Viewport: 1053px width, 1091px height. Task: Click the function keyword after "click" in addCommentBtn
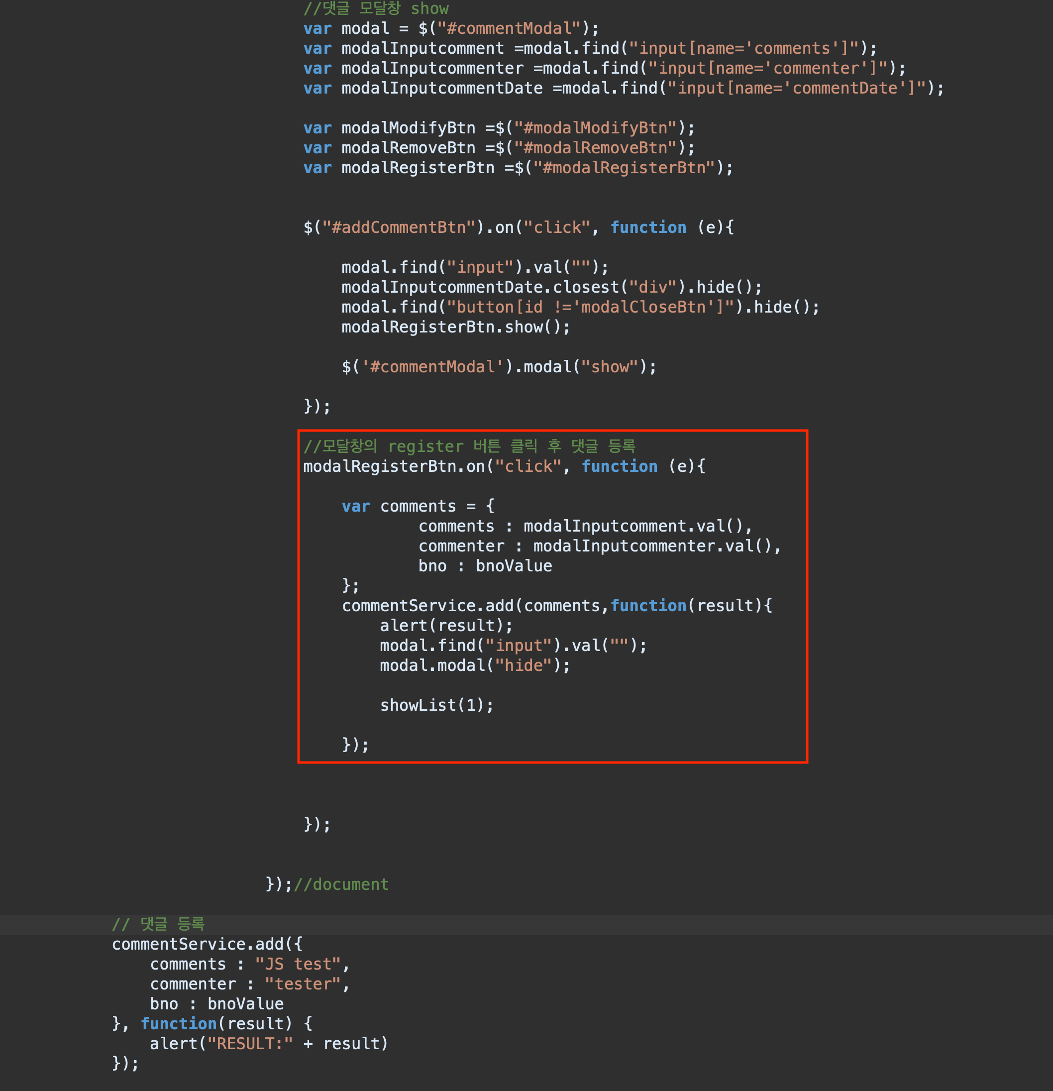pos(648,227)
